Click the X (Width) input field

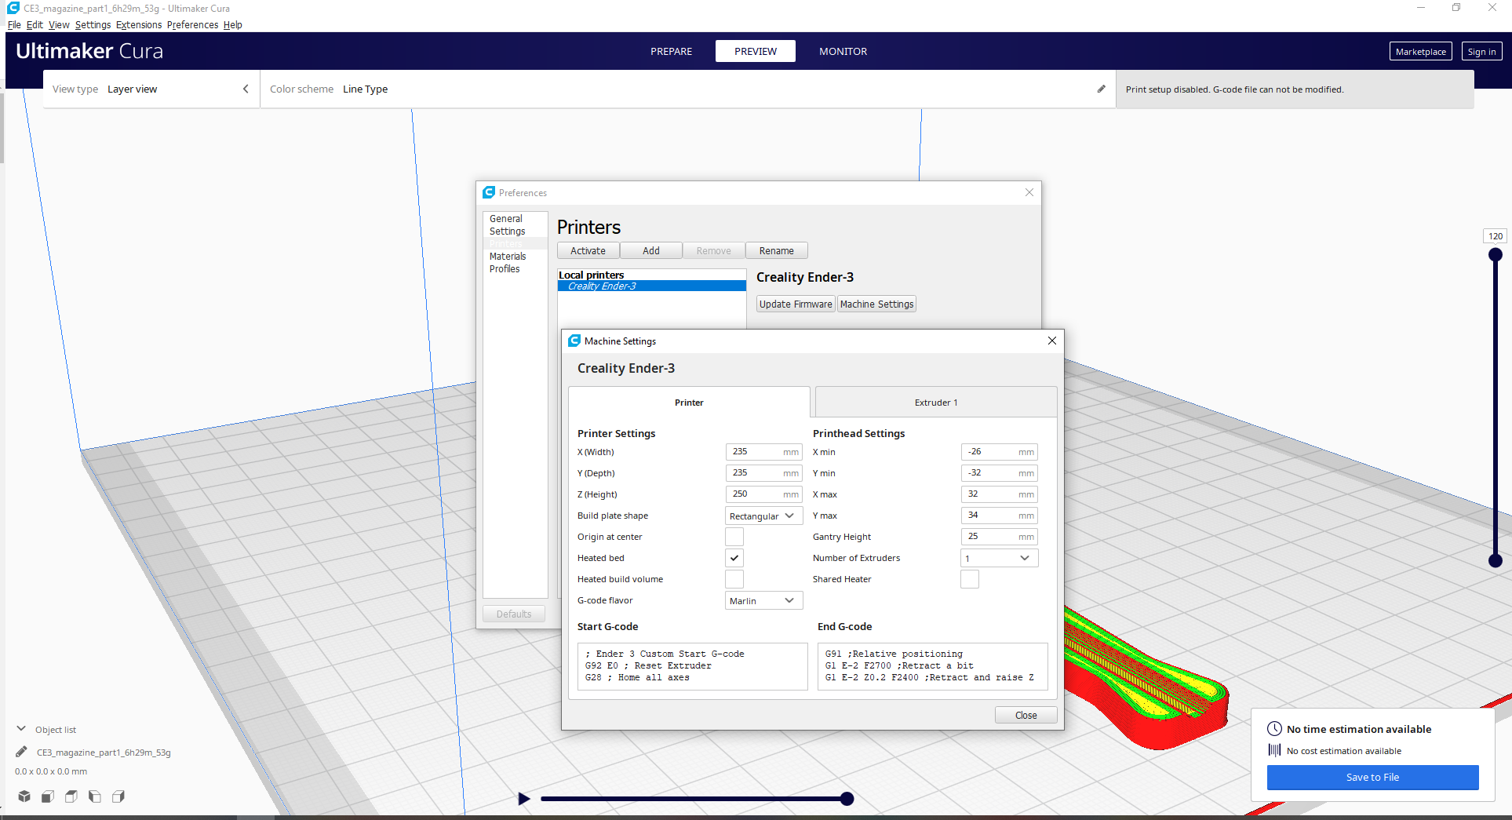[x=763, y=452]
